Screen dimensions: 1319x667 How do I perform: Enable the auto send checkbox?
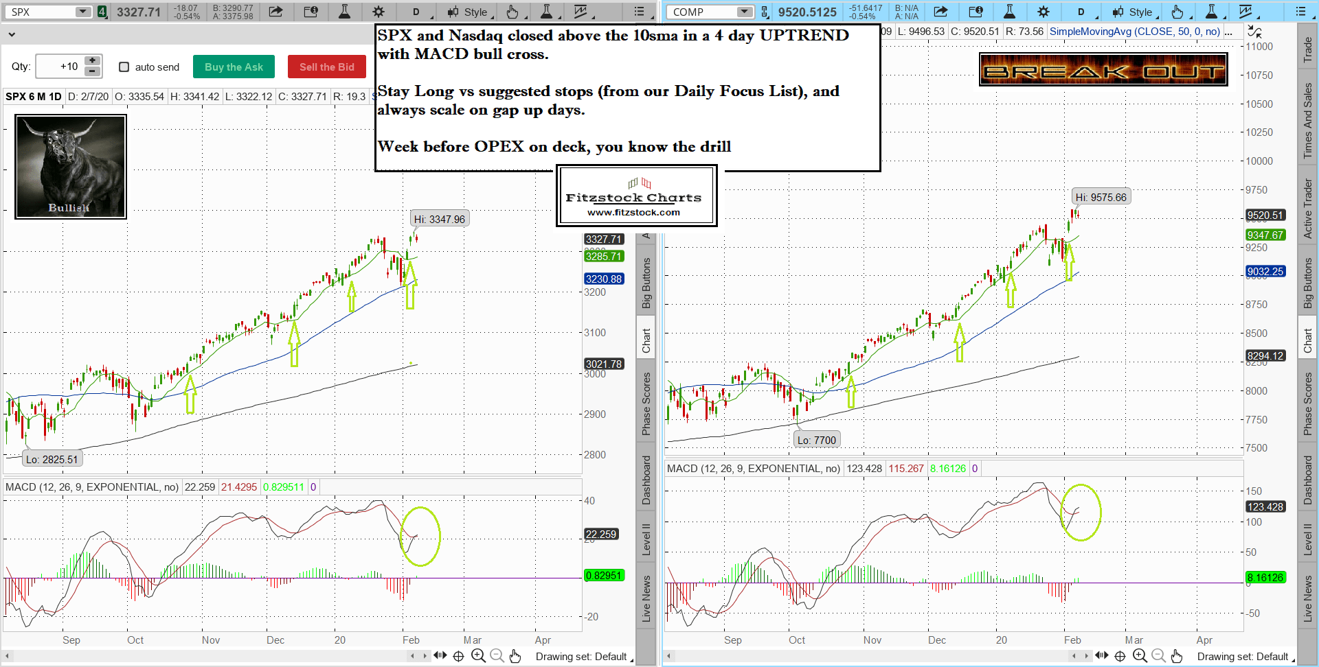coord(124,67)
